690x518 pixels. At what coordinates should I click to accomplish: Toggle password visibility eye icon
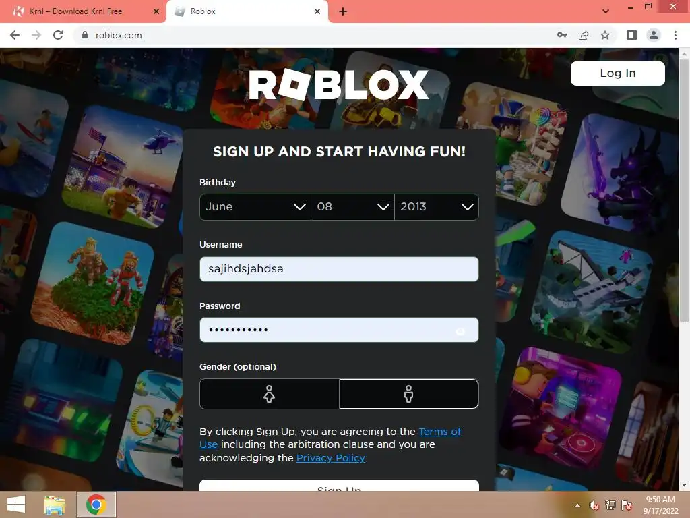point(460,330)
